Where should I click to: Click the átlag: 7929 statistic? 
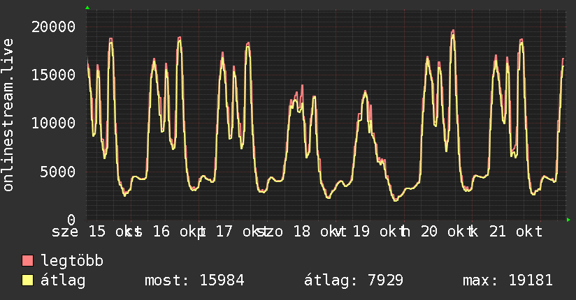pyautogui.click(x=354, y=280)
